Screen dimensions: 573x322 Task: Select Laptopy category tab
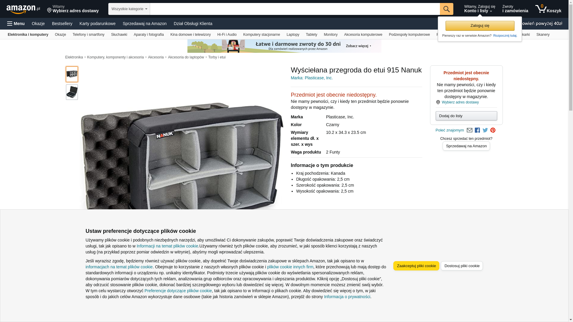293,35
